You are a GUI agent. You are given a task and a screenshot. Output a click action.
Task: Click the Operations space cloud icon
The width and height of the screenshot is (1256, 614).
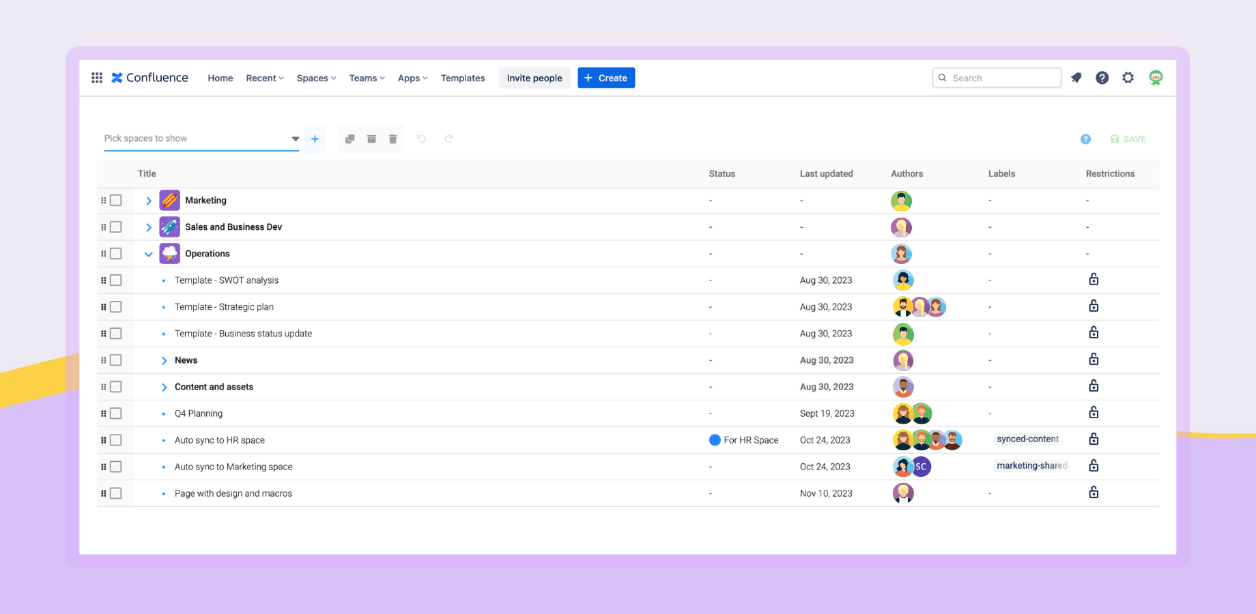pyautogui.click(x=169, y=254)
